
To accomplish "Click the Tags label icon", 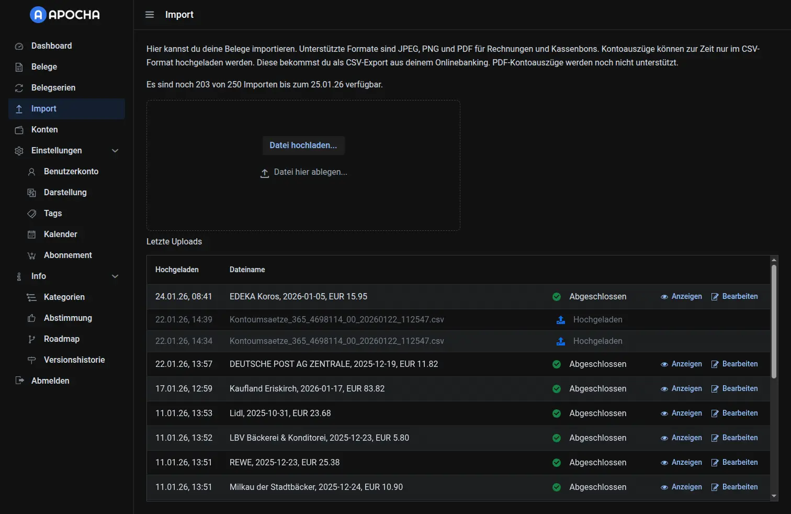I will point(32,213).
